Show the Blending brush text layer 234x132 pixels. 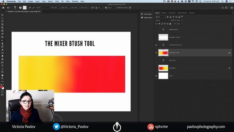[x=156, y=29]
